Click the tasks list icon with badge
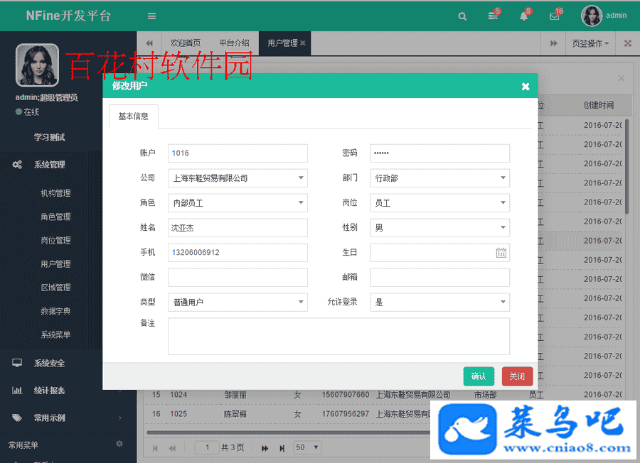 point(493,16)
